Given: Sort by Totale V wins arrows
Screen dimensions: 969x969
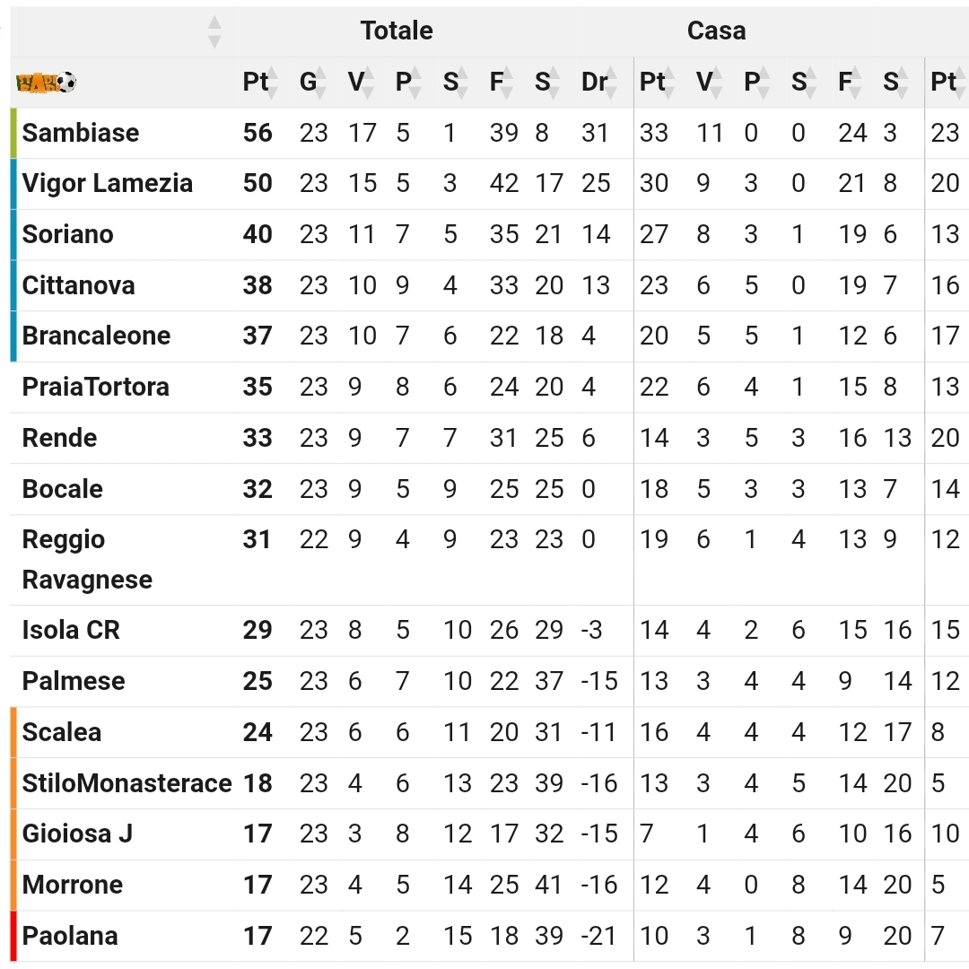Looking at the screenshot, I should click(367, 83).
